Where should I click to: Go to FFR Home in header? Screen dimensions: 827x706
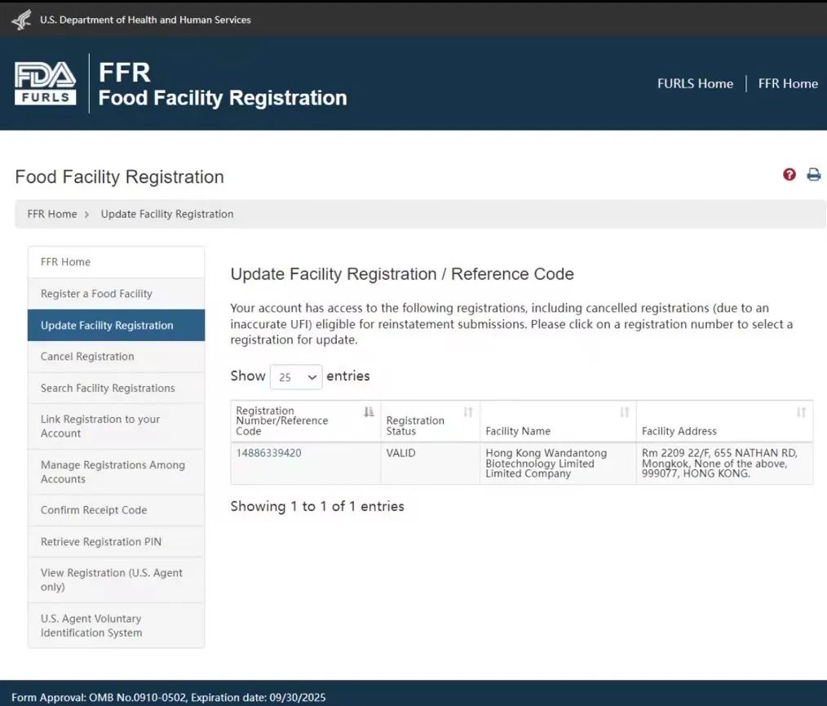pyautogui.click(x=788, y=83)
